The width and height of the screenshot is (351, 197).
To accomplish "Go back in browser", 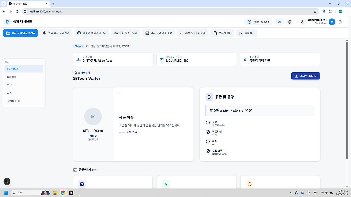I will (4, 12).
